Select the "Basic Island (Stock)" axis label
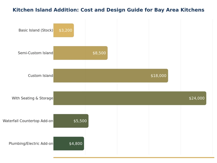 coord(36,30)
